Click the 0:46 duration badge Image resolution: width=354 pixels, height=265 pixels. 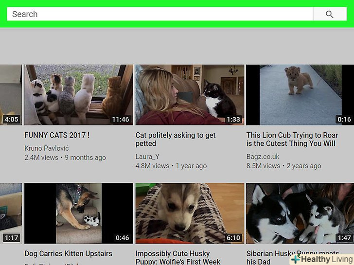click(122, 237)
